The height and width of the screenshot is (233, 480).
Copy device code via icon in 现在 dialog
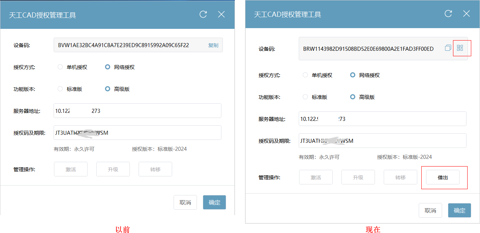448,48
